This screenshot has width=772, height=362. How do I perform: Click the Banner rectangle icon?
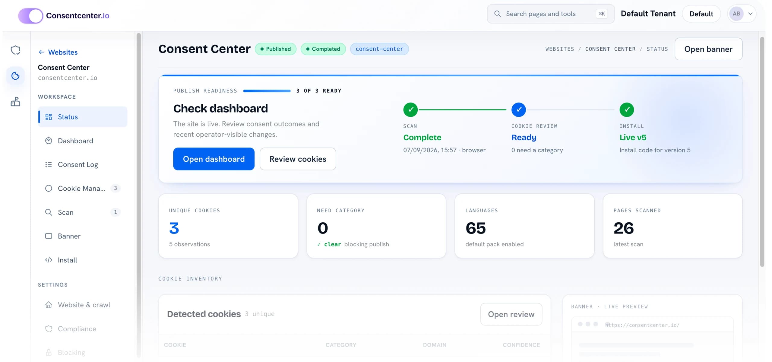49,236
